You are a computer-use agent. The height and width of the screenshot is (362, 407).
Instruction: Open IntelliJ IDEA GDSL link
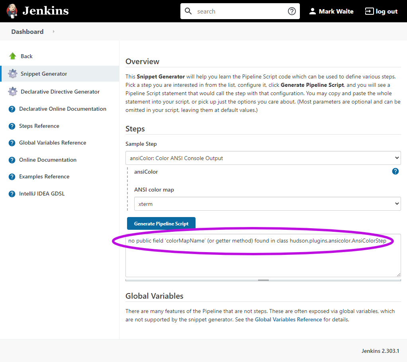tap(42, 194)
